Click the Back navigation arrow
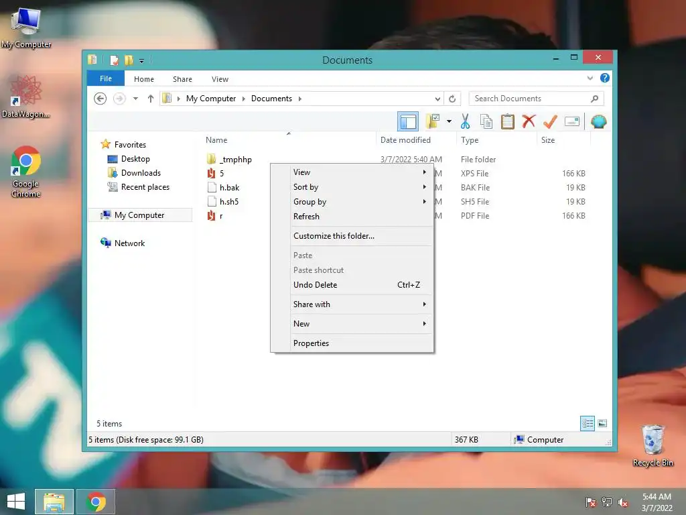The image size is (686, 515). click(x=100, y=99)
